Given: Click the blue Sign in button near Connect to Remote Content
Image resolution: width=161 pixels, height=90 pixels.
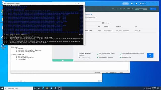Looking at the screenshot, I should (x=150, y=55).
